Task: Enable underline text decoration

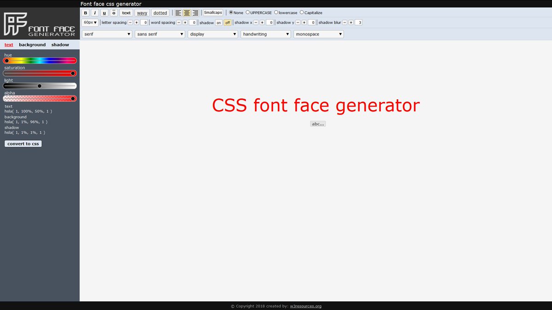Action: point(104,12)
